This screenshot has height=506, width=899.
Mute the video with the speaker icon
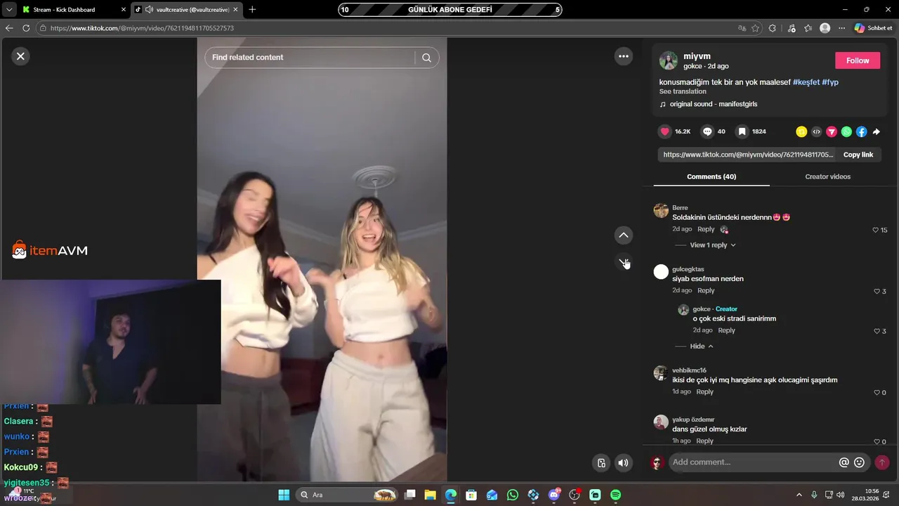tap(623, 462)
